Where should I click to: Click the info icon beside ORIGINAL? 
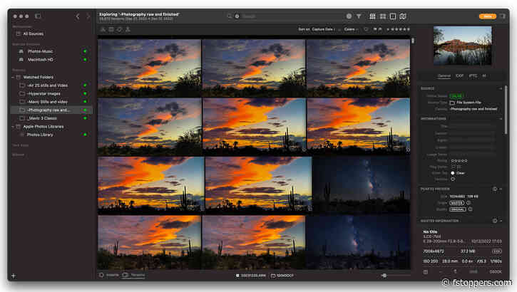tap(470, 209)
